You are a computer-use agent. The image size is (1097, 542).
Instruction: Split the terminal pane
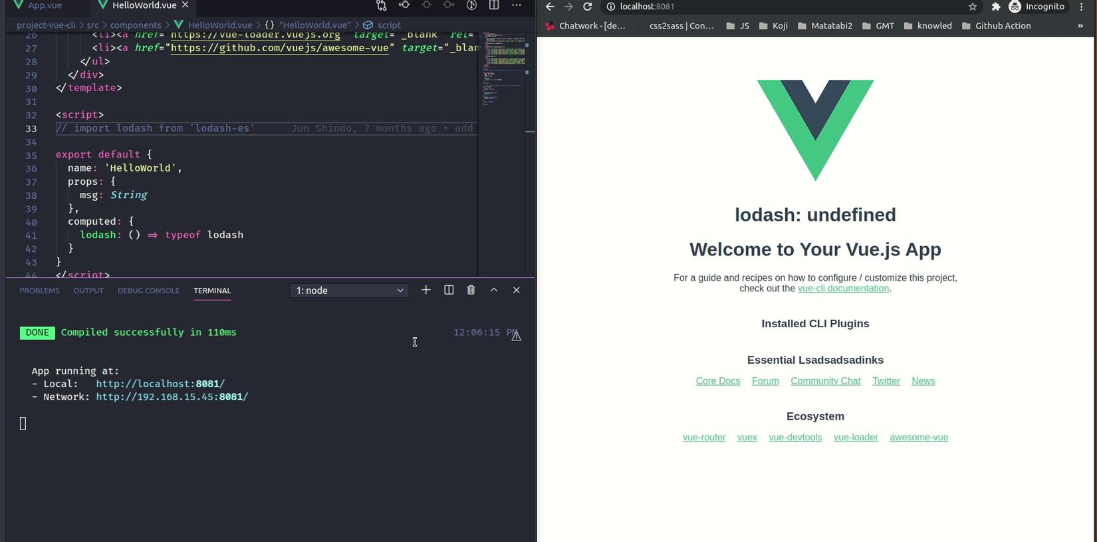pos(449,290)
